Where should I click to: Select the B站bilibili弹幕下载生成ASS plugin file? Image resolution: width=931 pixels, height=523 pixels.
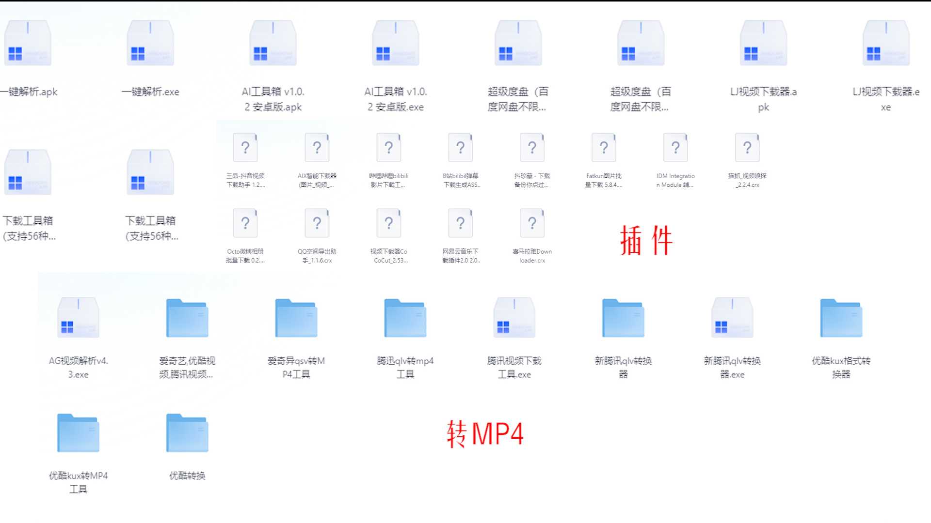coord(461,148)
